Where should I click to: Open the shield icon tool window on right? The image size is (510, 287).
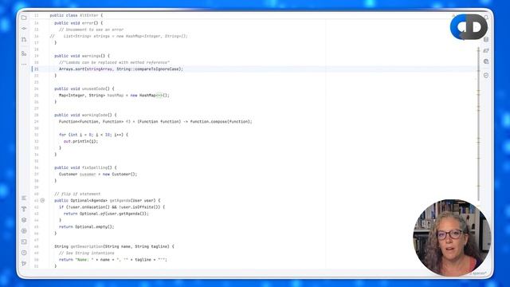pyautogui.click(x=486, y=76)
